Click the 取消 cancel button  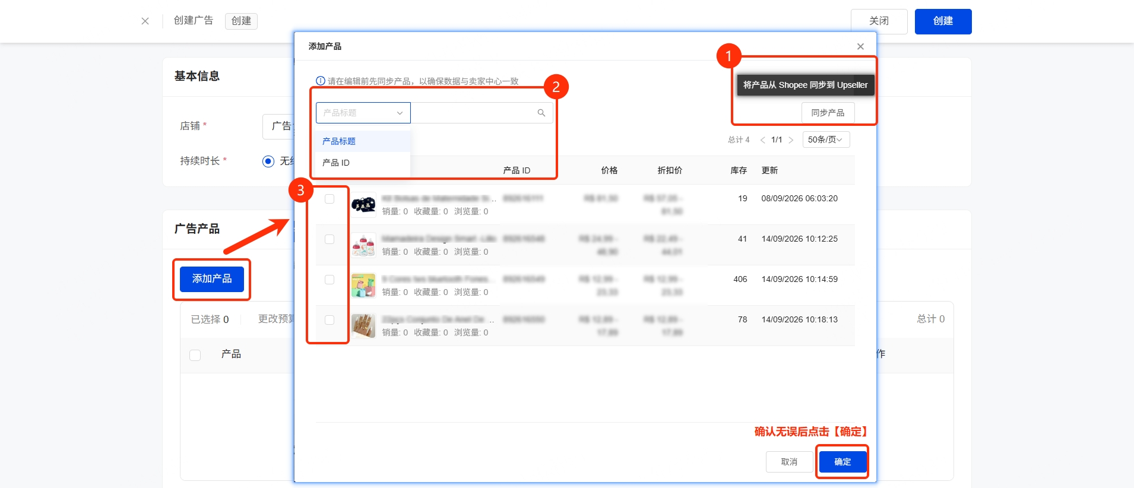click(789, 462)
